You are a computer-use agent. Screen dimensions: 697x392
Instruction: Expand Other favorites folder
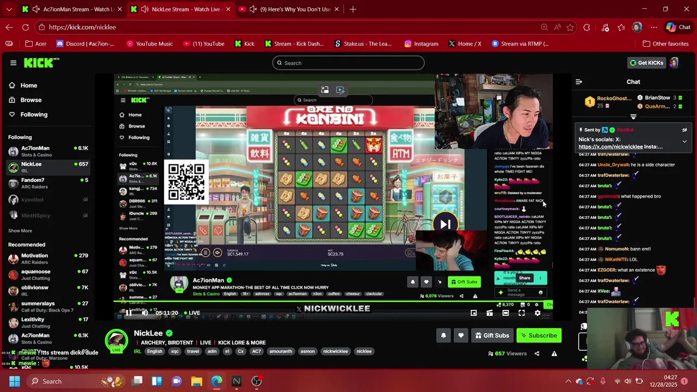[x=665, y=44]
